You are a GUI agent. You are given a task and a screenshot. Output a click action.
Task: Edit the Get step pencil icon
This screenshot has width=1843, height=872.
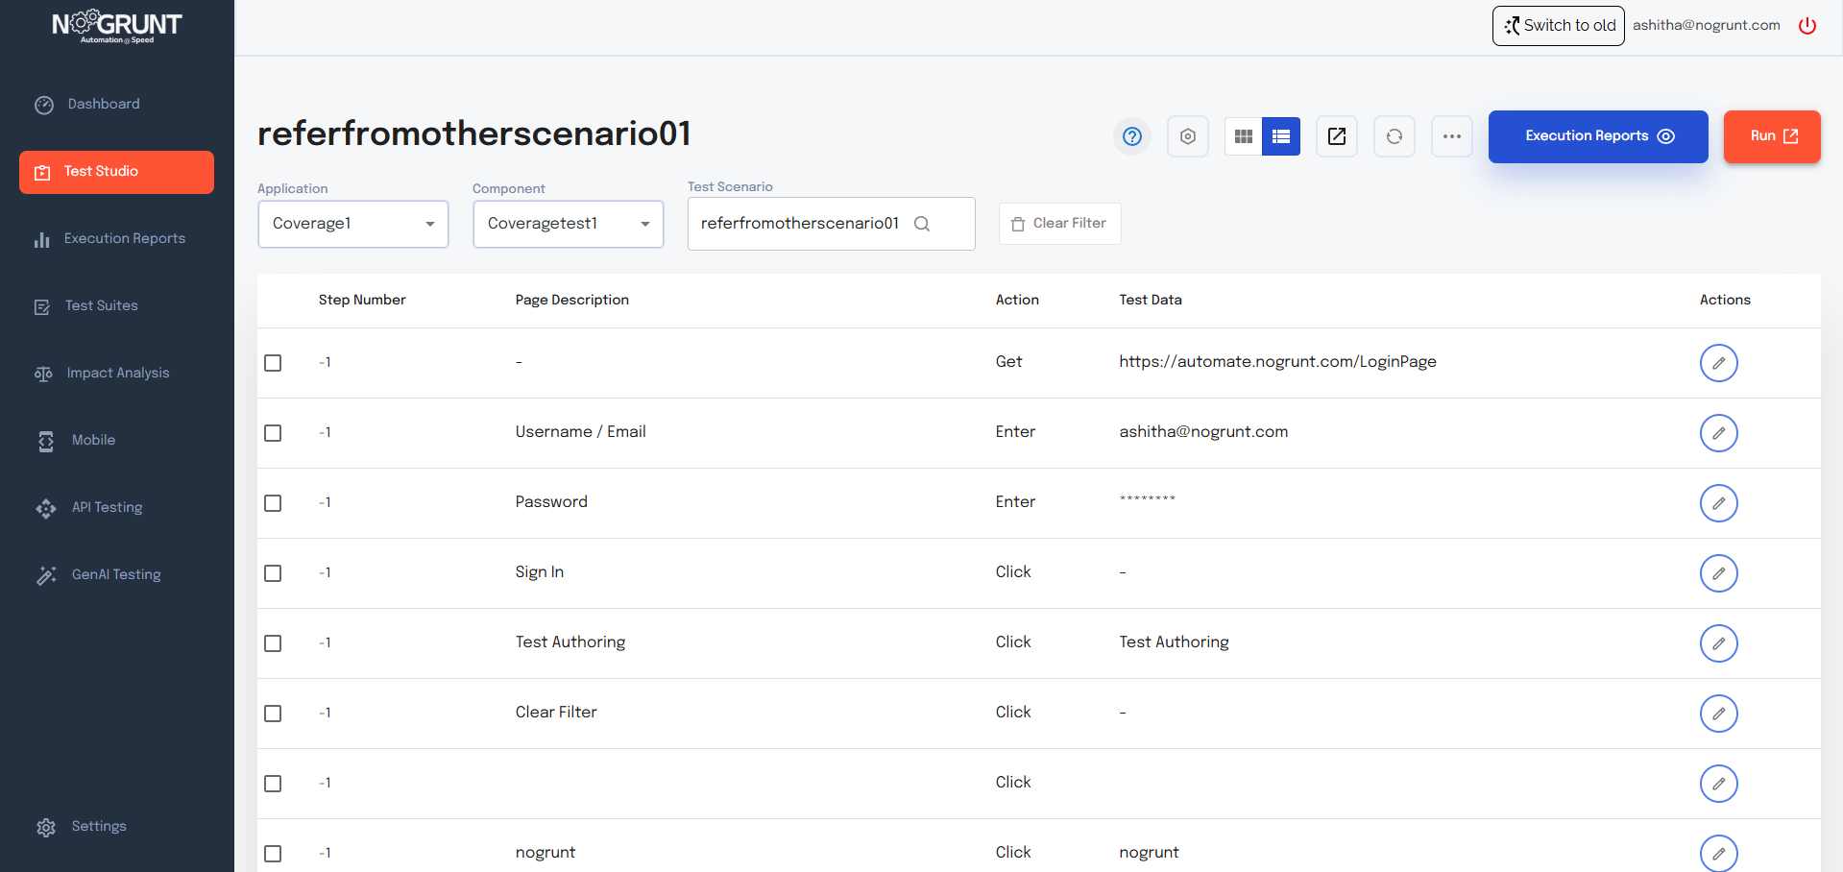click(1719, 363)
